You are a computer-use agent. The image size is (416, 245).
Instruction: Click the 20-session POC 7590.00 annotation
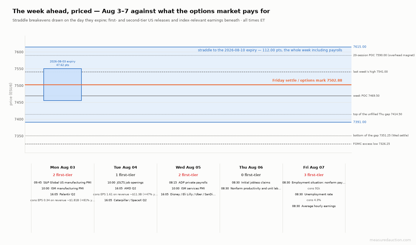(384, 55)
